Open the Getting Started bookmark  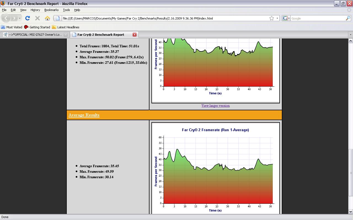pyautogui.click(x=37, y=27)
